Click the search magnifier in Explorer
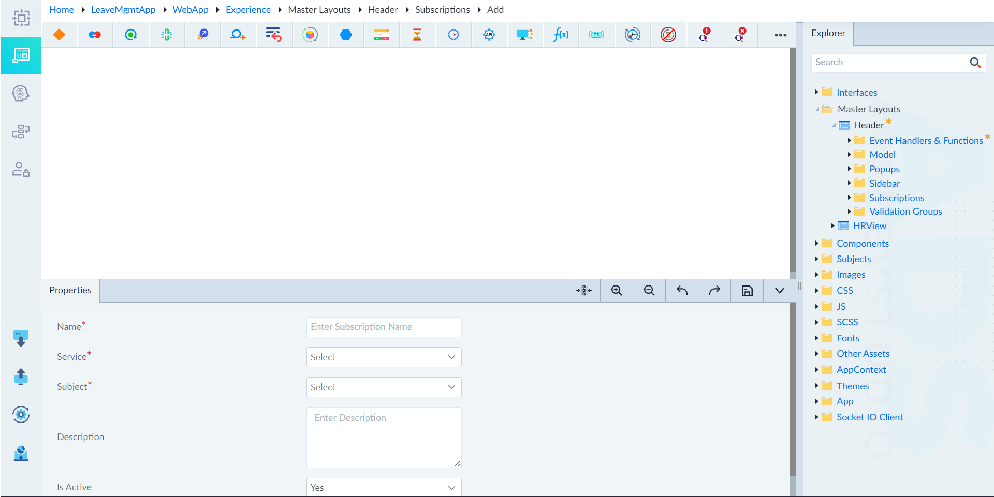The image size is (994, 497). (x=975, y=63)
